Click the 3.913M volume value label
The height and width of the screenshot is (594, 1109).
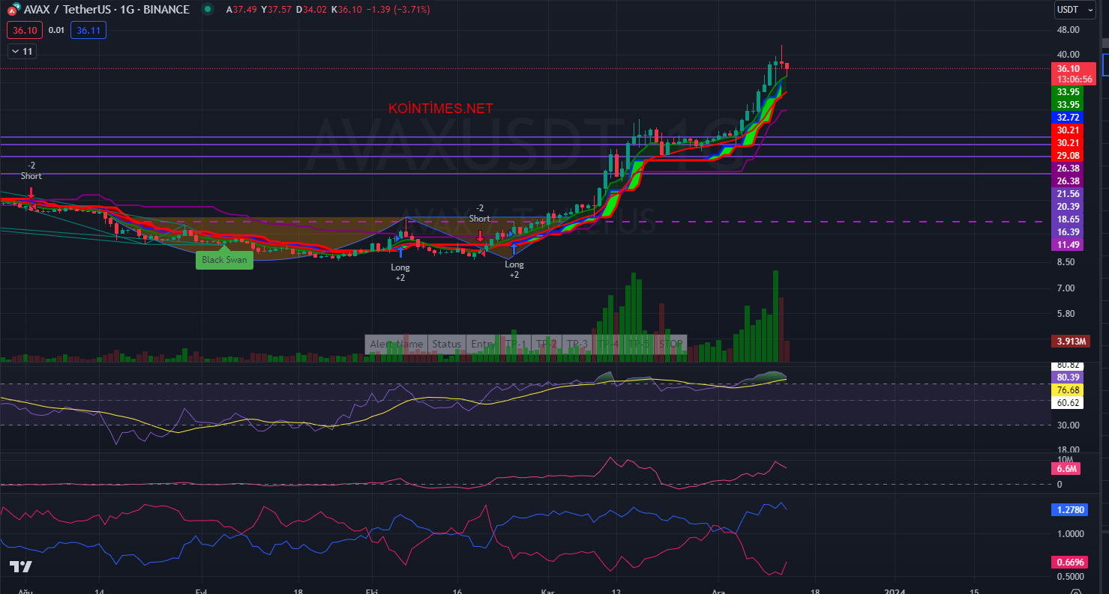tap(1071, 341)
